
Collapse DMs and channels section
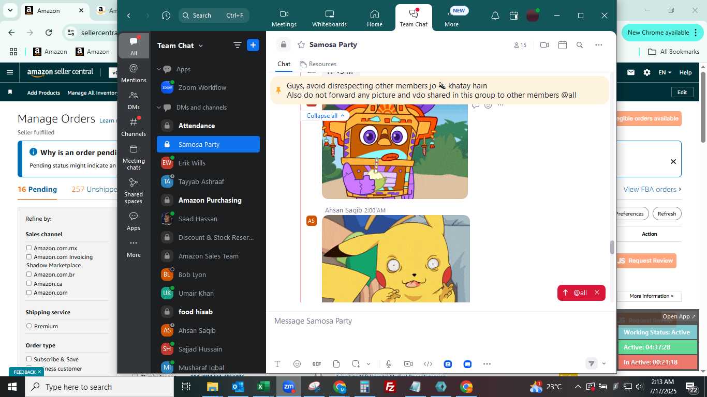pyautogui.click(x=159, y=107)
